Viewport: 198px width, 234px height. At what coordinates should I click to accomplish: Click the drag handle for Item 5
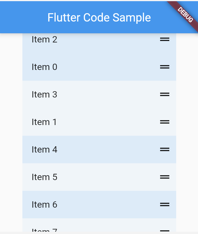point(165,177)
